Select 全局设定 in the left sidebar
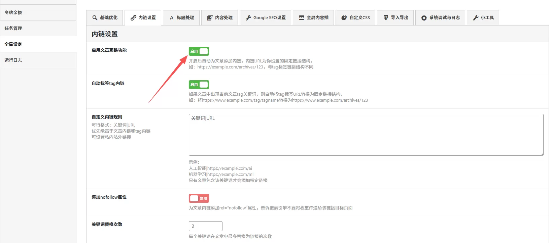554x243 pixels. (x=13, y=44)
